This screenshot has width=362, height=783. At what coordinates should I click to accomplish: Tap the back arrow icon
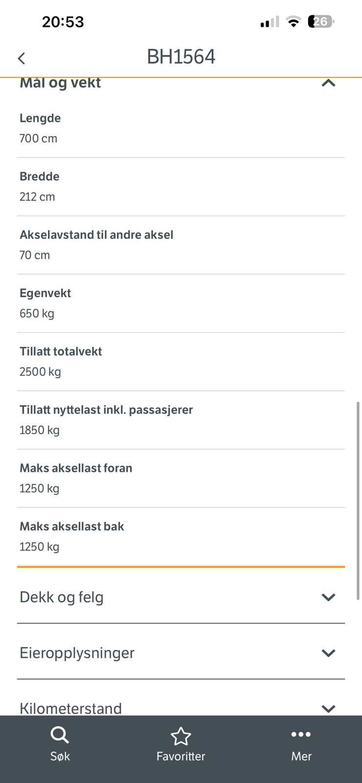click(22, 59)
